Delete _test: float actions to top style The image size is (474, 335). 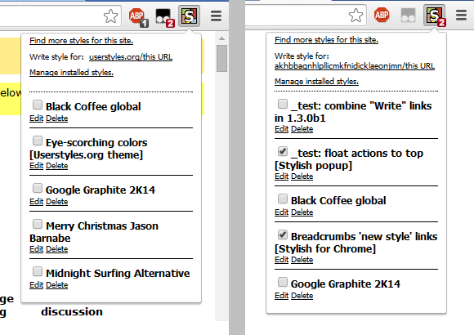302,176
